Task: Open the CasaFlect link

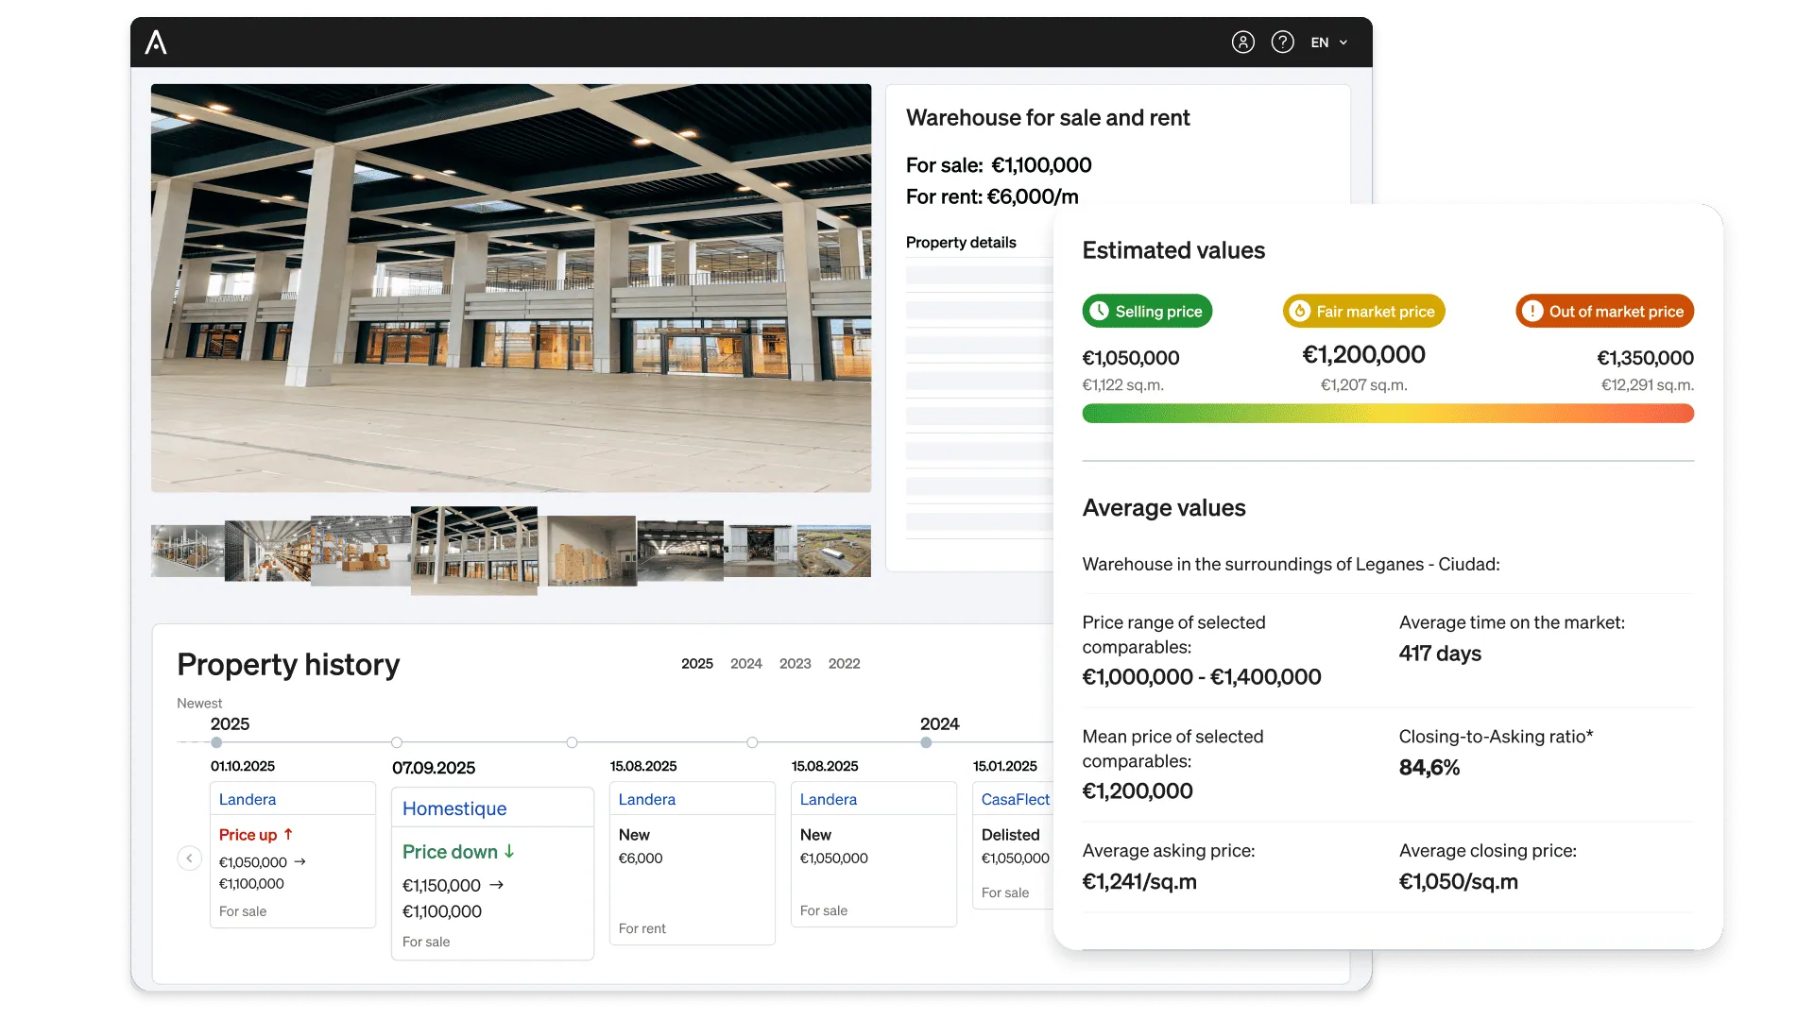Action: [1016, 799]
